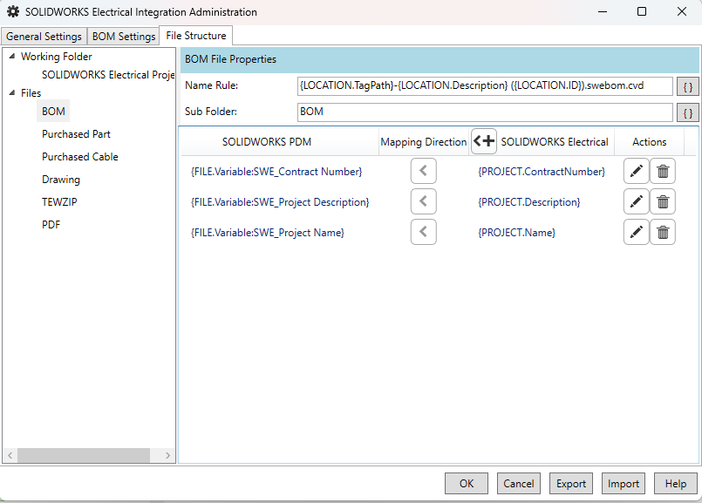Click the {PROJECT.ContractNumber} cell
The image size is (702, 503).
[542, 172]
